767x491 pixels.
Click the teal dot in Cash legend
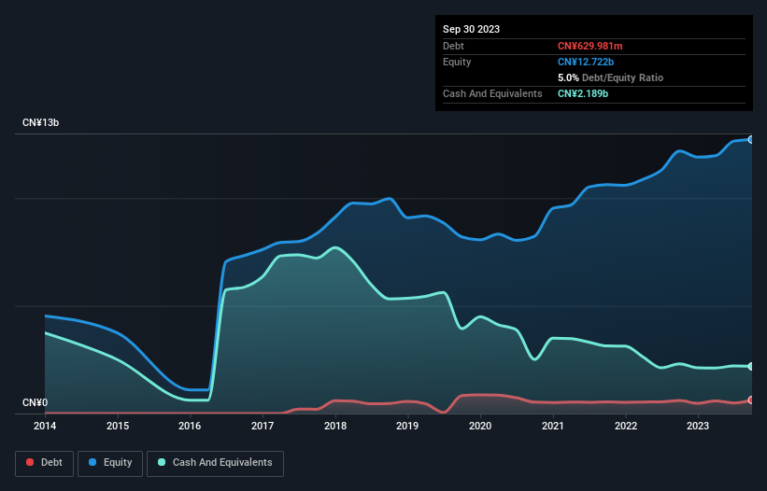point(162,462)
